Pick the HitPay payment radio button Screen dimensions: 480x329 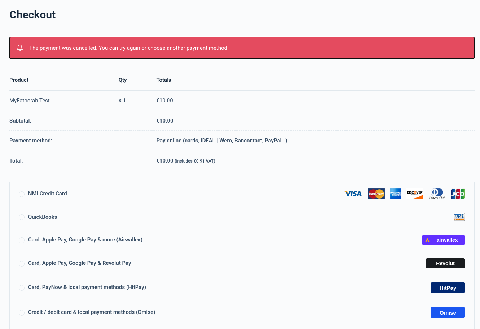pyautogui.click(x=22, y=288)
